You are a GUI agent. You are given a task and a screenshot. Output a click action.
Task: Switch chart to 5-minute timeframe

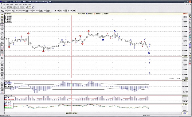pos(56,11)
